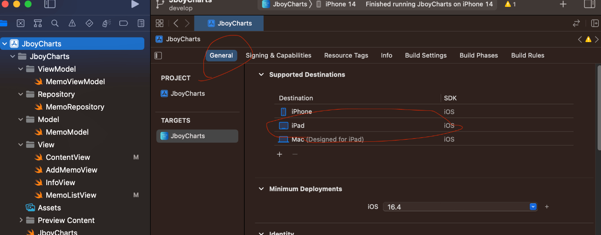Collapse the Identity section
601x235 pixels.
(261, 233)
